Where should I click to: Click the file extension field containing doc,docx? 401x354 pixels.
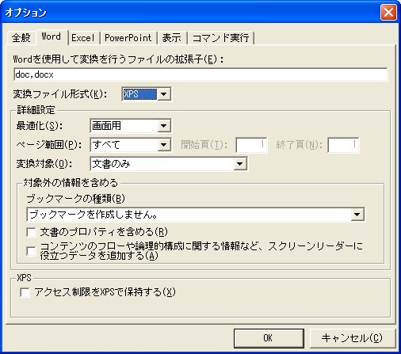(200, 74)
